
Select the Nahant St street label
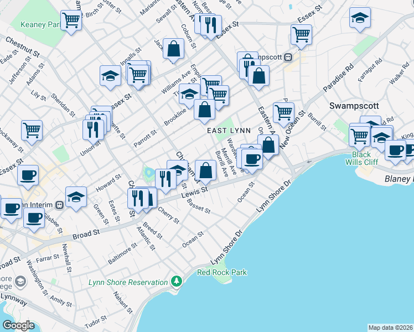click(x=123, y=303)
